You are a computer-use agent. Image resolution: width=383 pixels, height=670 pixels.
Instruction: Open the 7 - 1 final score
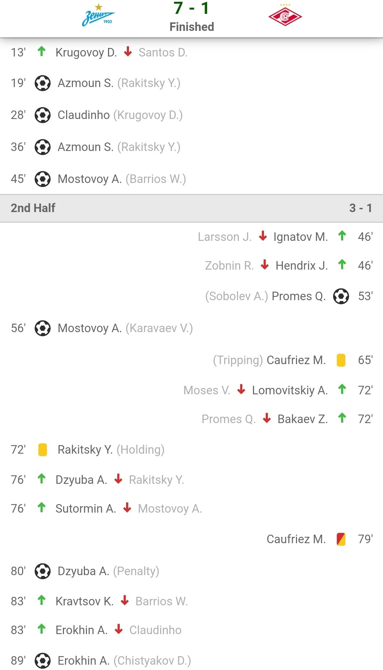[x=191, y=8]
